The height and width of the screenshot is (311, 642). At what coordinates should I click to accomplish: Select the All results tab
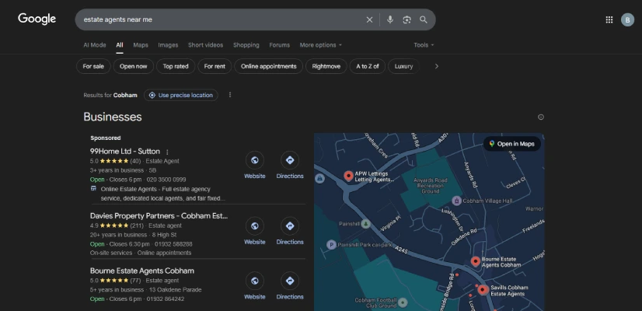(119, 45)
